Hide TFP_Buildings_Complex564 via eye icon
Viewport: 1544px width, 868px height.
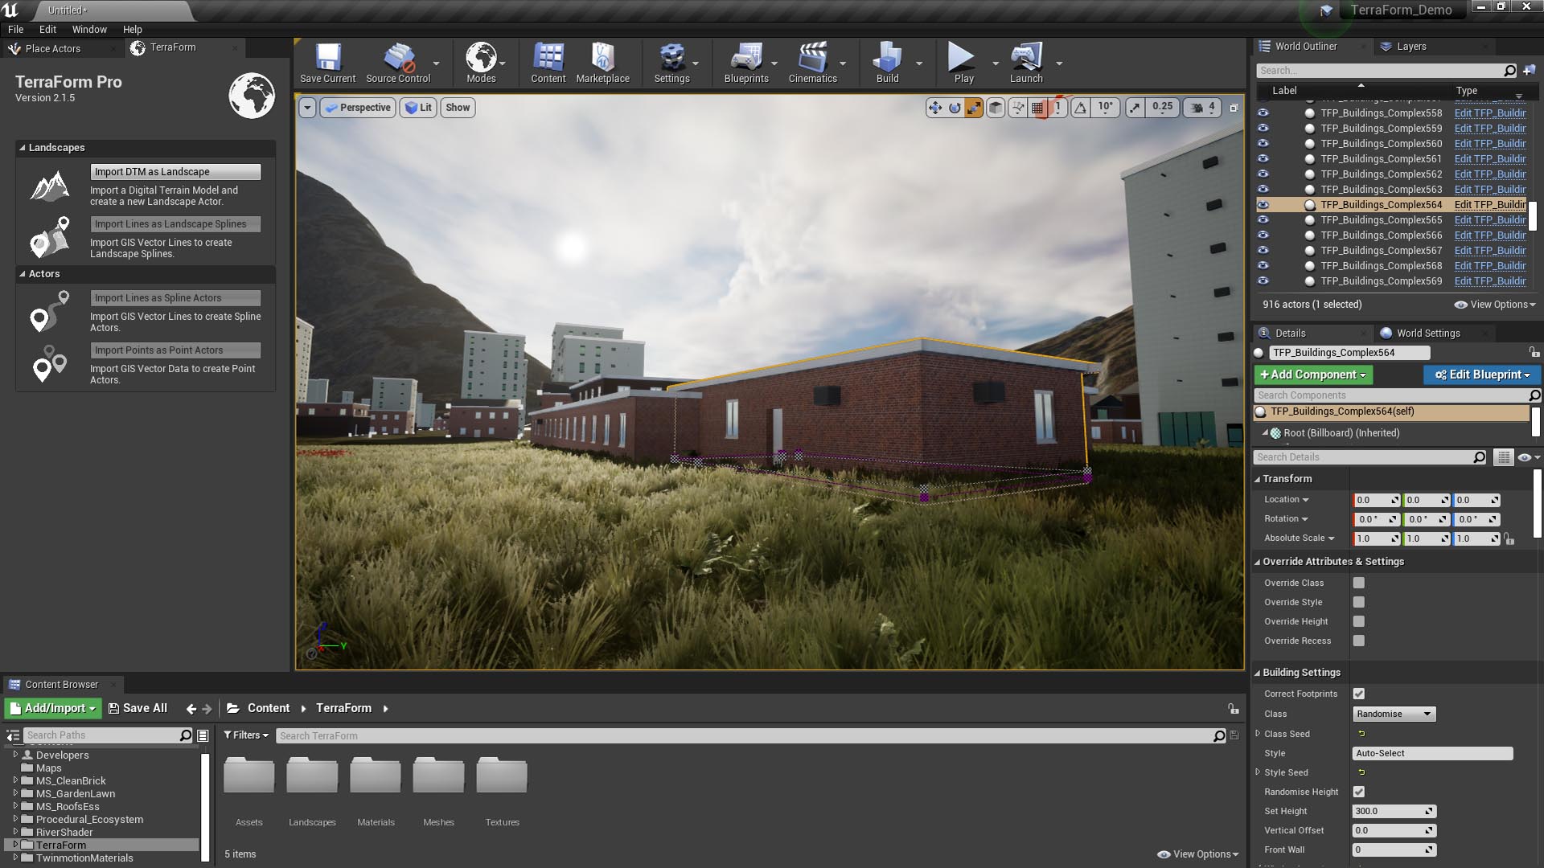1263,205
